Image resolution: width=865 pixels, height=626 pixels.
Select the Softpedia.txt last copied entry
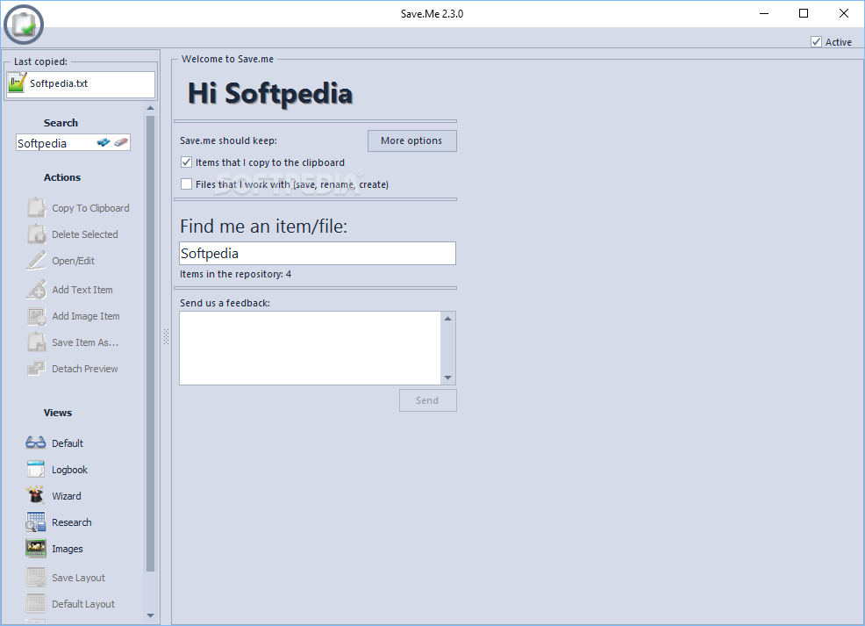click(x=81, y=84)
